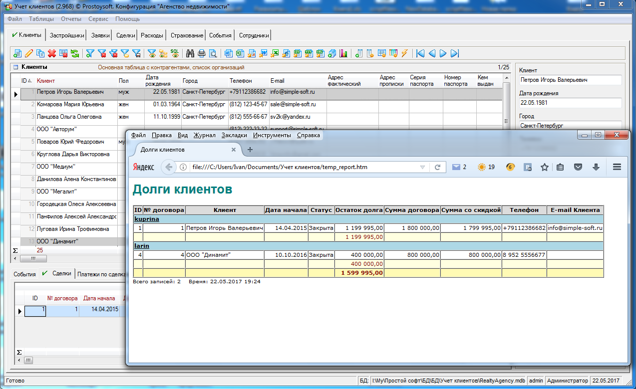
Task: Close the Долги клиентов browser tab
Action: [x=234, y=150]
